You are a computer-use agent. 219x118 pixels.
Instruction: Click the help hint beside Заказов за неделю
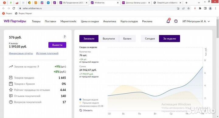pyautogui.click(x=38, y=67)
